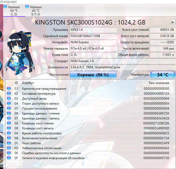176x169 pixels.
Task: Click the Буква тома field C: D:
Action: (x=93, y=55)
